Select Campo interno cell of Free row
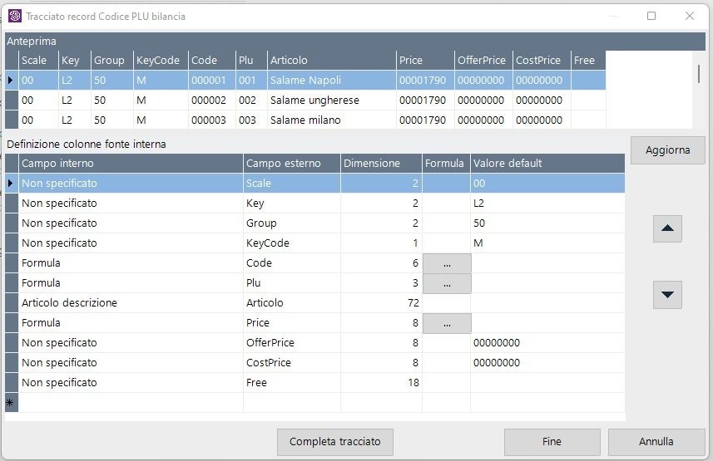 (x=131, y=383)
